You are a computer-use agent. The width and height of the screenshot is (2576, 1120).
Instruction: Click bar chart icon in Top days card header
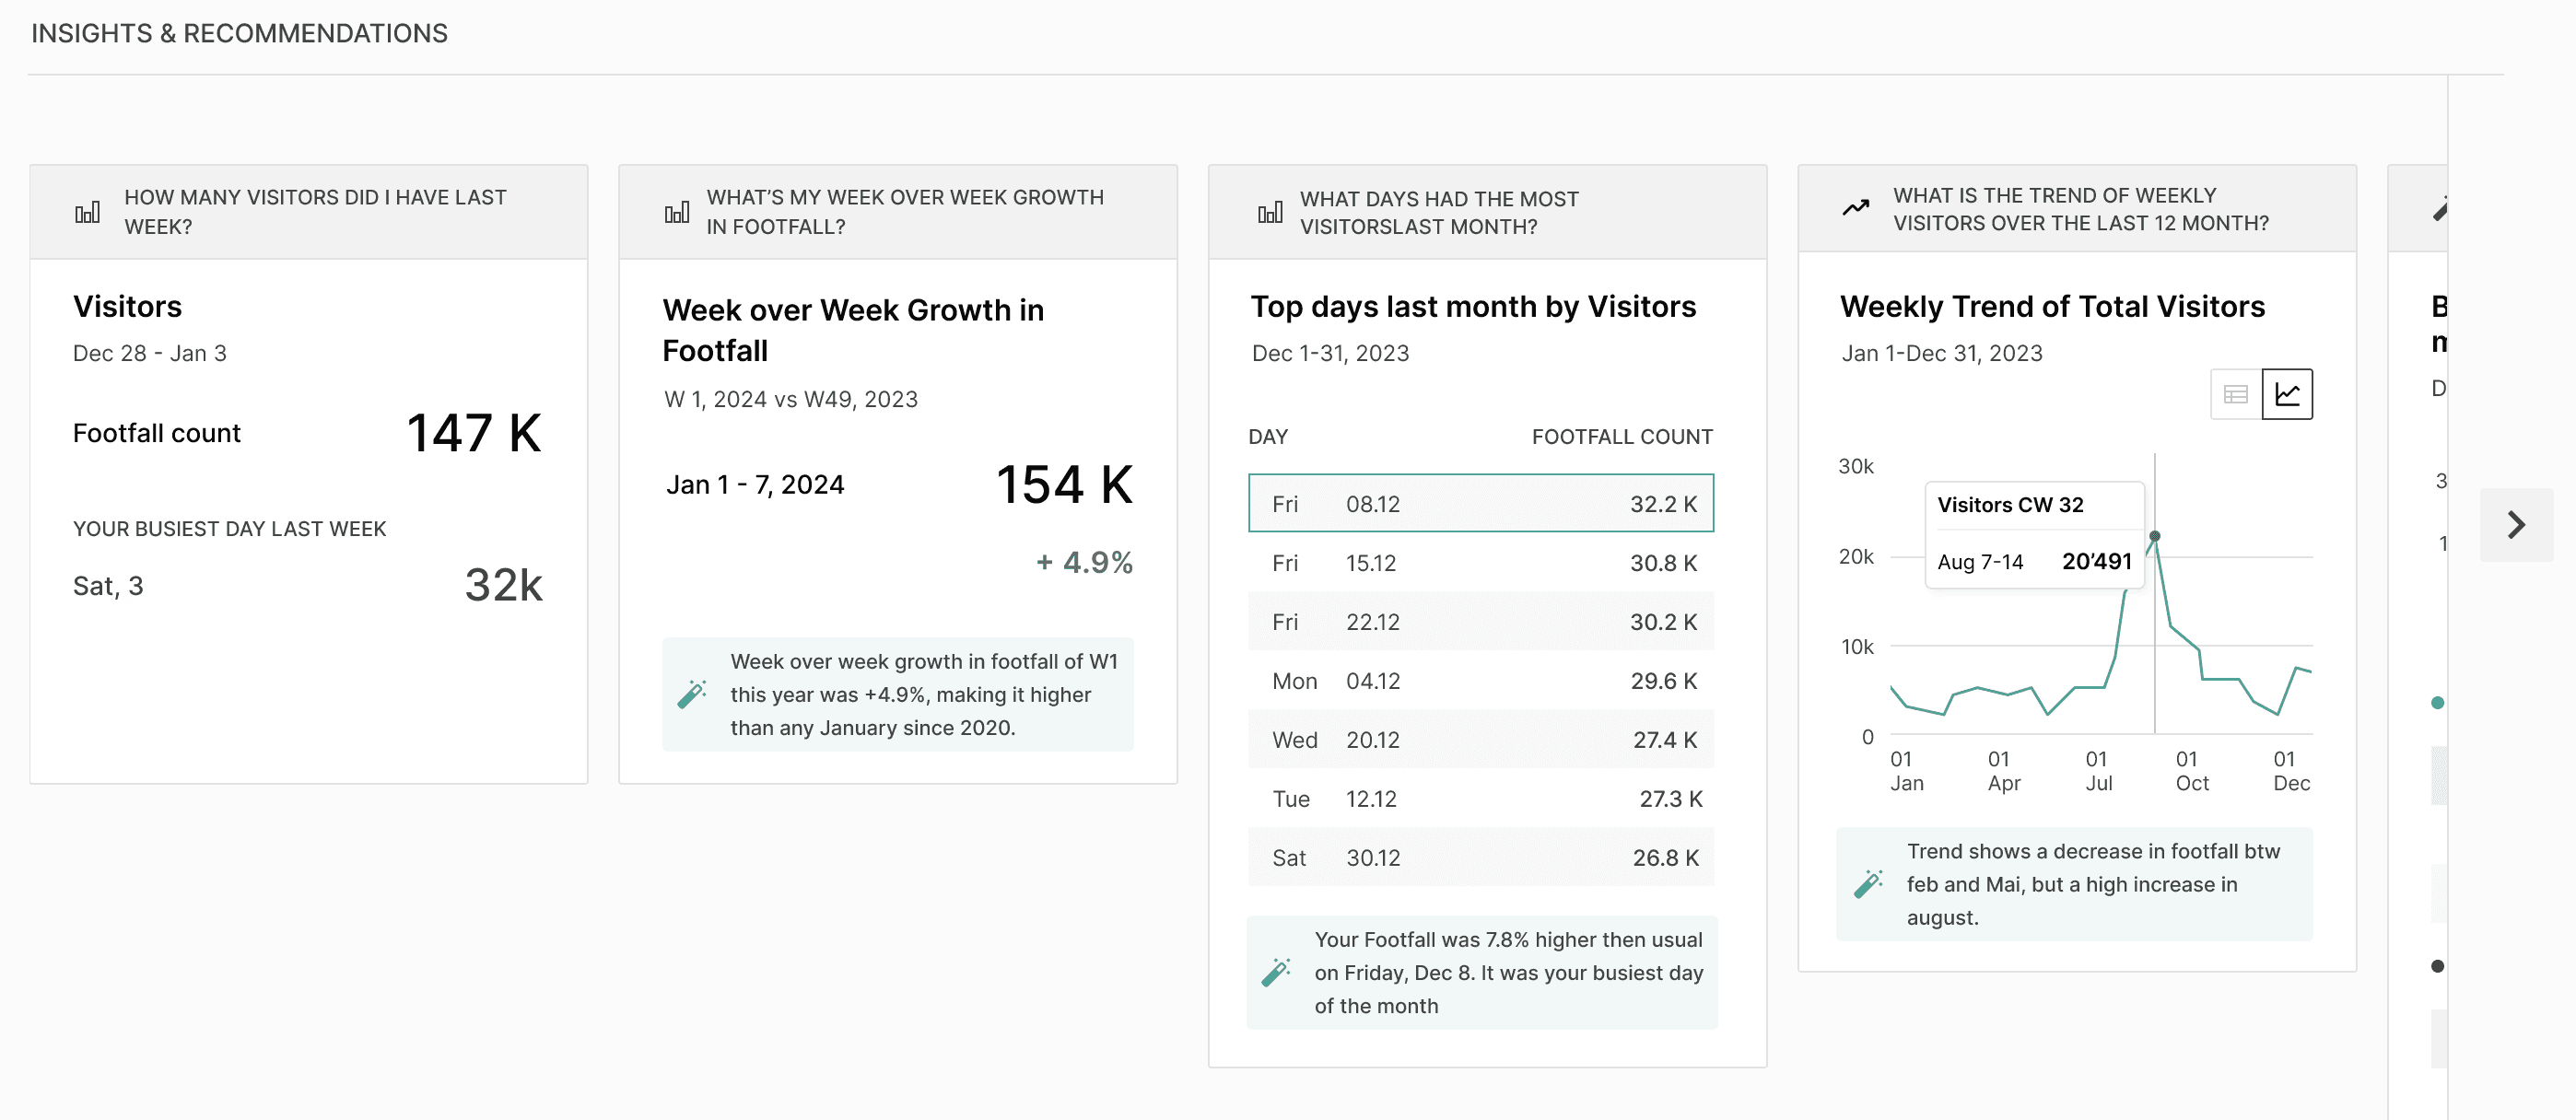tap(1270, 212)
